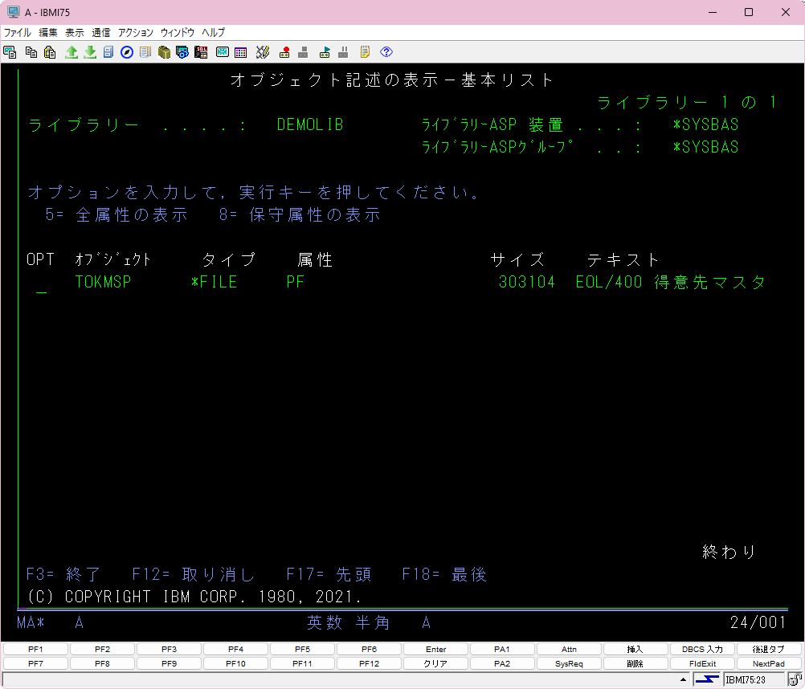Click the 削除 keypad button
This screenshot has height=689, width=805.
(635, 663)
